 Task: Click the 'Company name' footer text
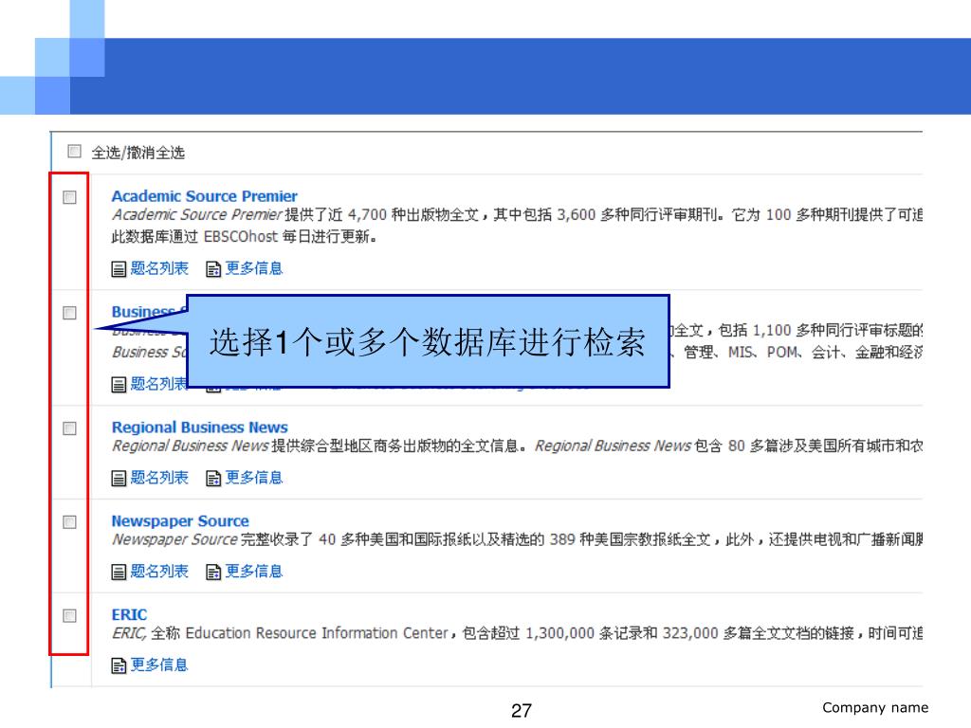(875, 707)
